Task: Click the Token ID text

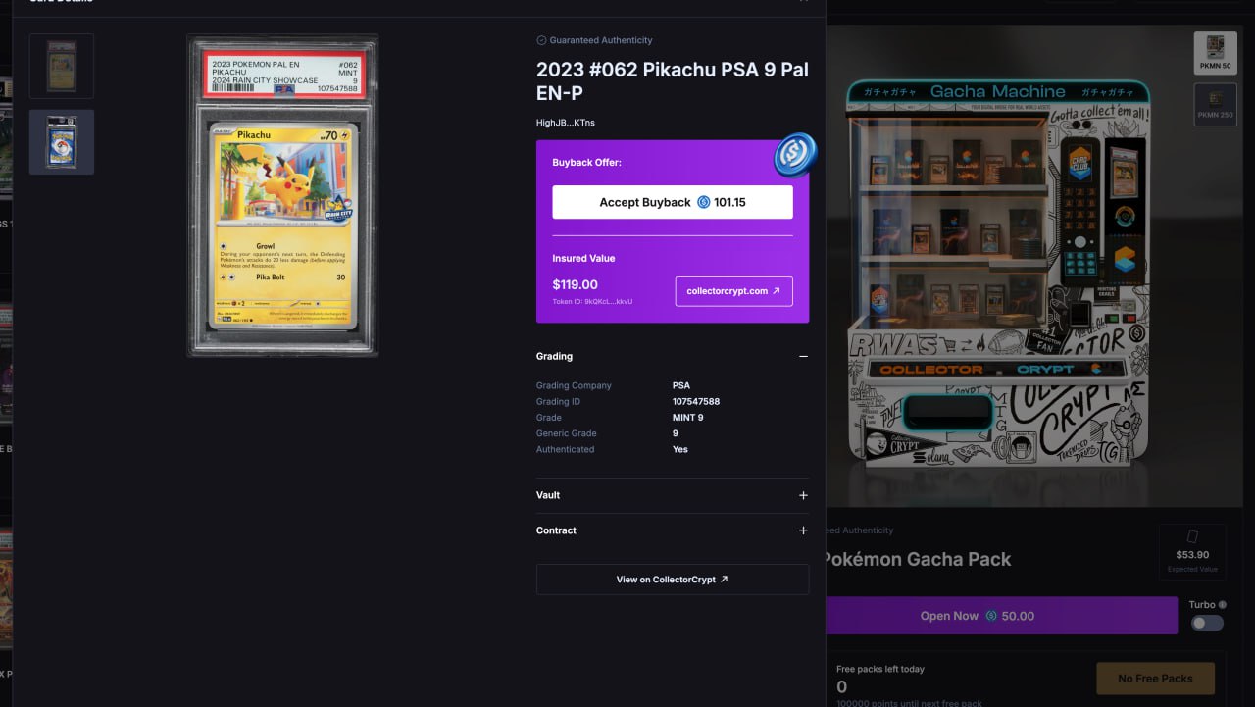Action: pyautogui.click(x=592, y=302)
